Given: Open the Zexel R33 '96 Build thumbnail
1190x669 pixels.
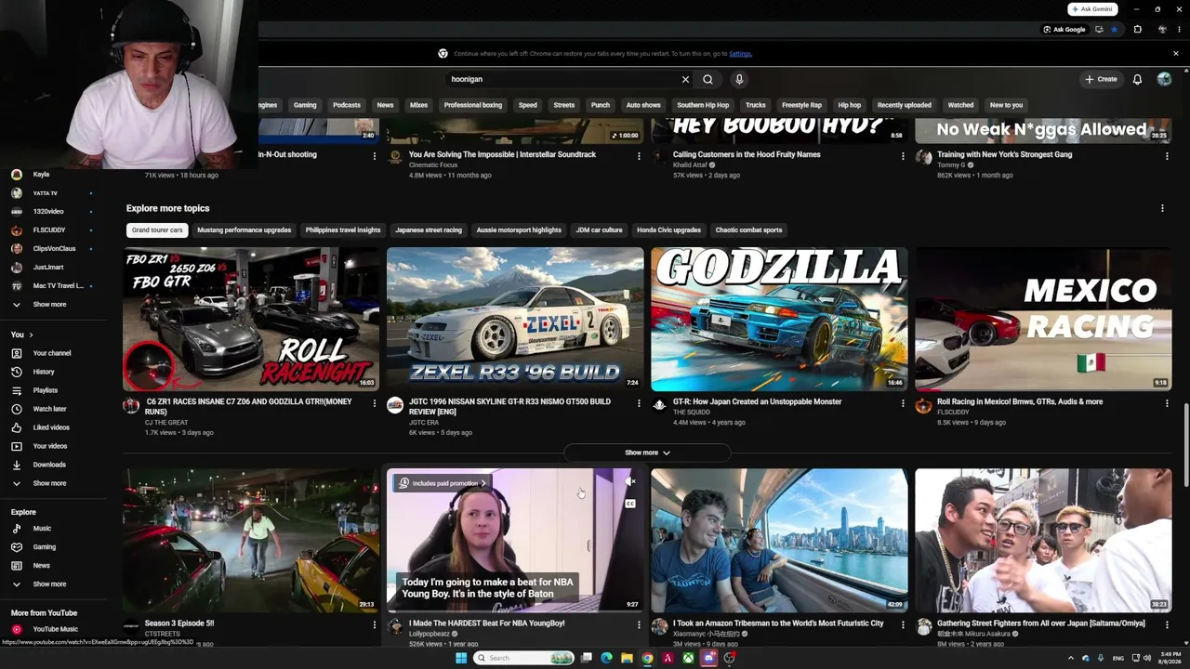Looking at the screenshot, I should coord(515,319).
